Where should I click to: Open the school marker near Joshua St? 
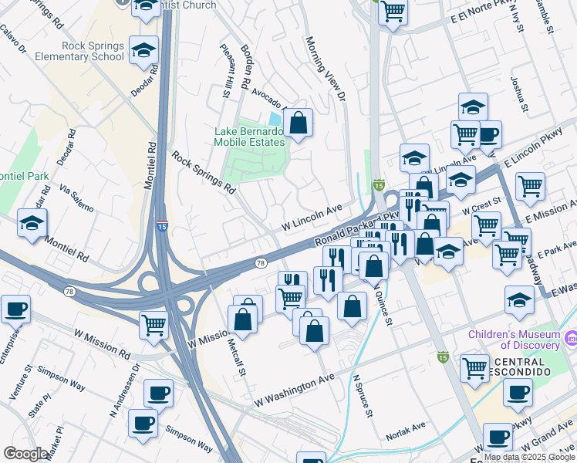click(473, 107)
